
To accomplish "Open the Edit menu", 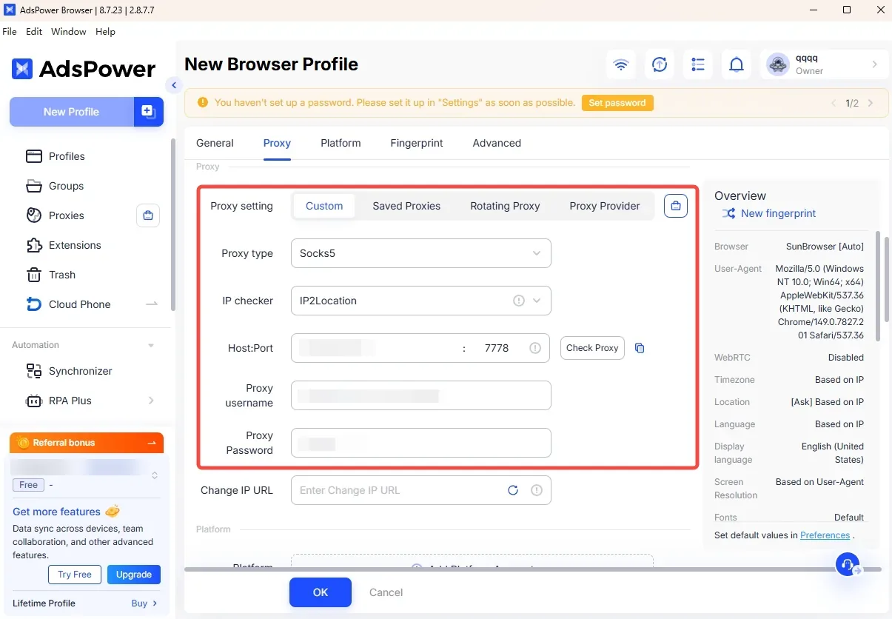I will click(x=34, y=32).
